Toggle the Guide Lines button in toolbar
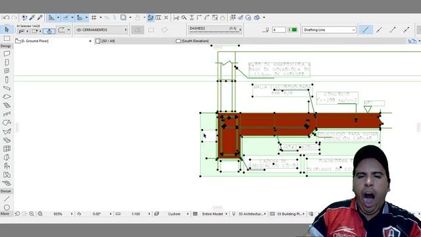421x237 pixels. pos(51,18)
